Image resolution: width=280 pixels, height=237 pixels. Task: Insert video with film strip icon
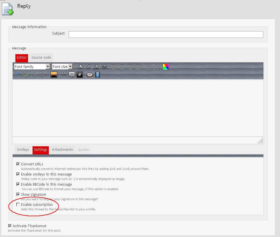click(x=98, y=74)
